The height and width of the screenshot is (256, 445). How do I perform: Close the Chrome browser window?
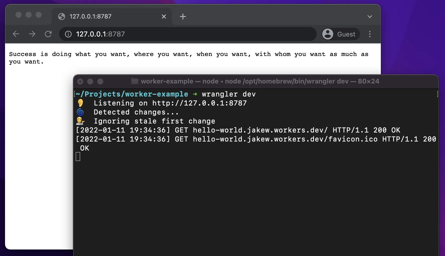[19, 15]
